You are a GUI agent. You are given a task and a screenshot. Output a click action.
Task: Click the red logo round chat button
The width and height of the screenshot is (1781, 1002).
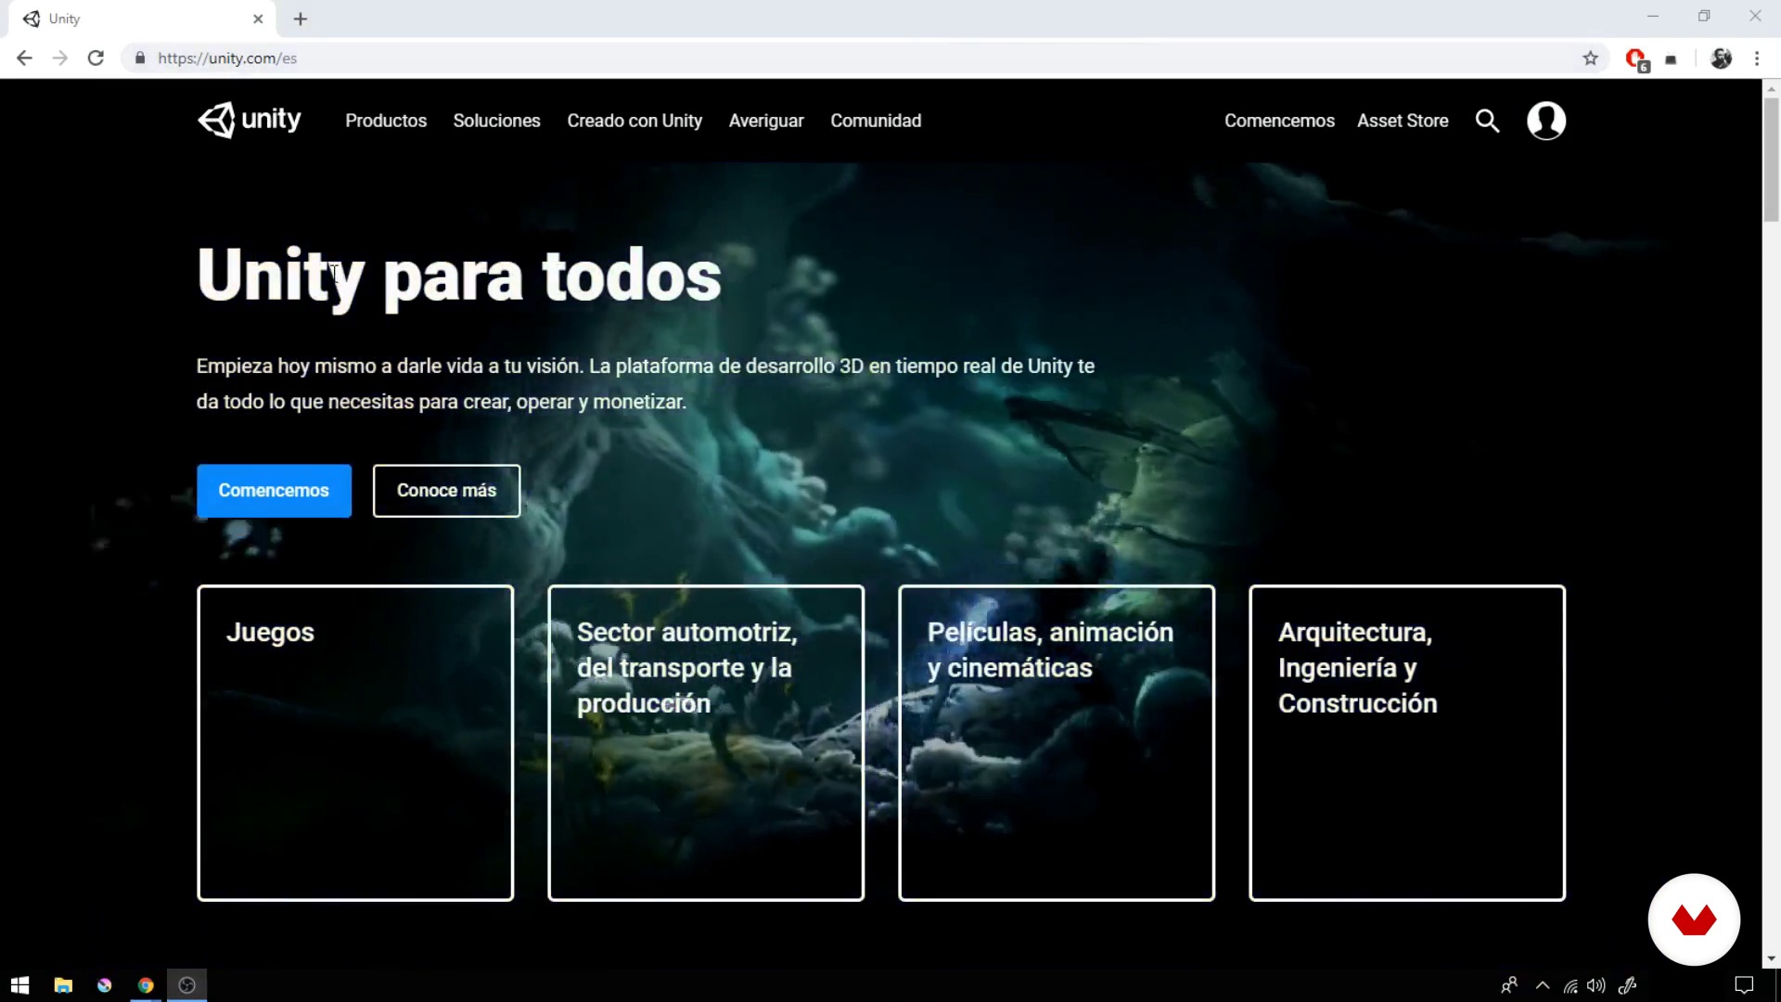coord(1694,919)
